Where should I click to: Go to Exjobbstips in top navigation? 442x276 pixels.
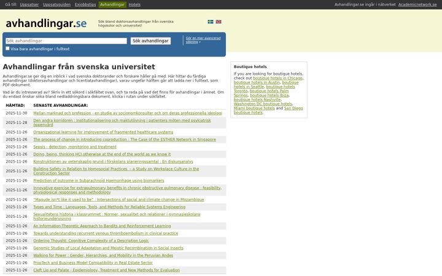coord(85,4)
